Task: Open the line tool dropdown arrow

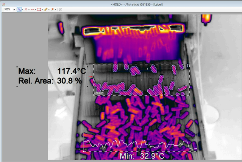Action: tap(36, 9)
